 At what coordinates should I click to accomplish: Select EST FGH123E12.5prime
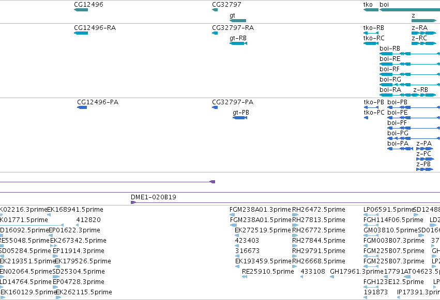tap(371, 288)
